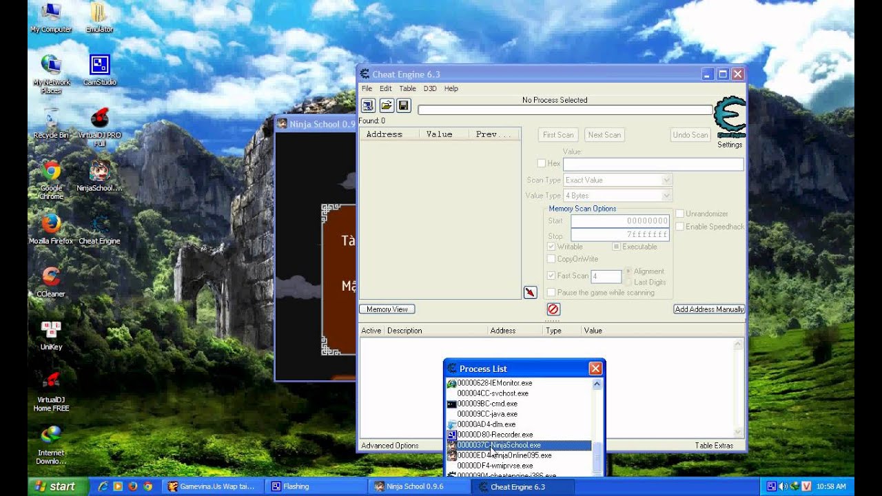Click the floppy disk save icon
Screen dimensions: 882x496
click(404, 105)
